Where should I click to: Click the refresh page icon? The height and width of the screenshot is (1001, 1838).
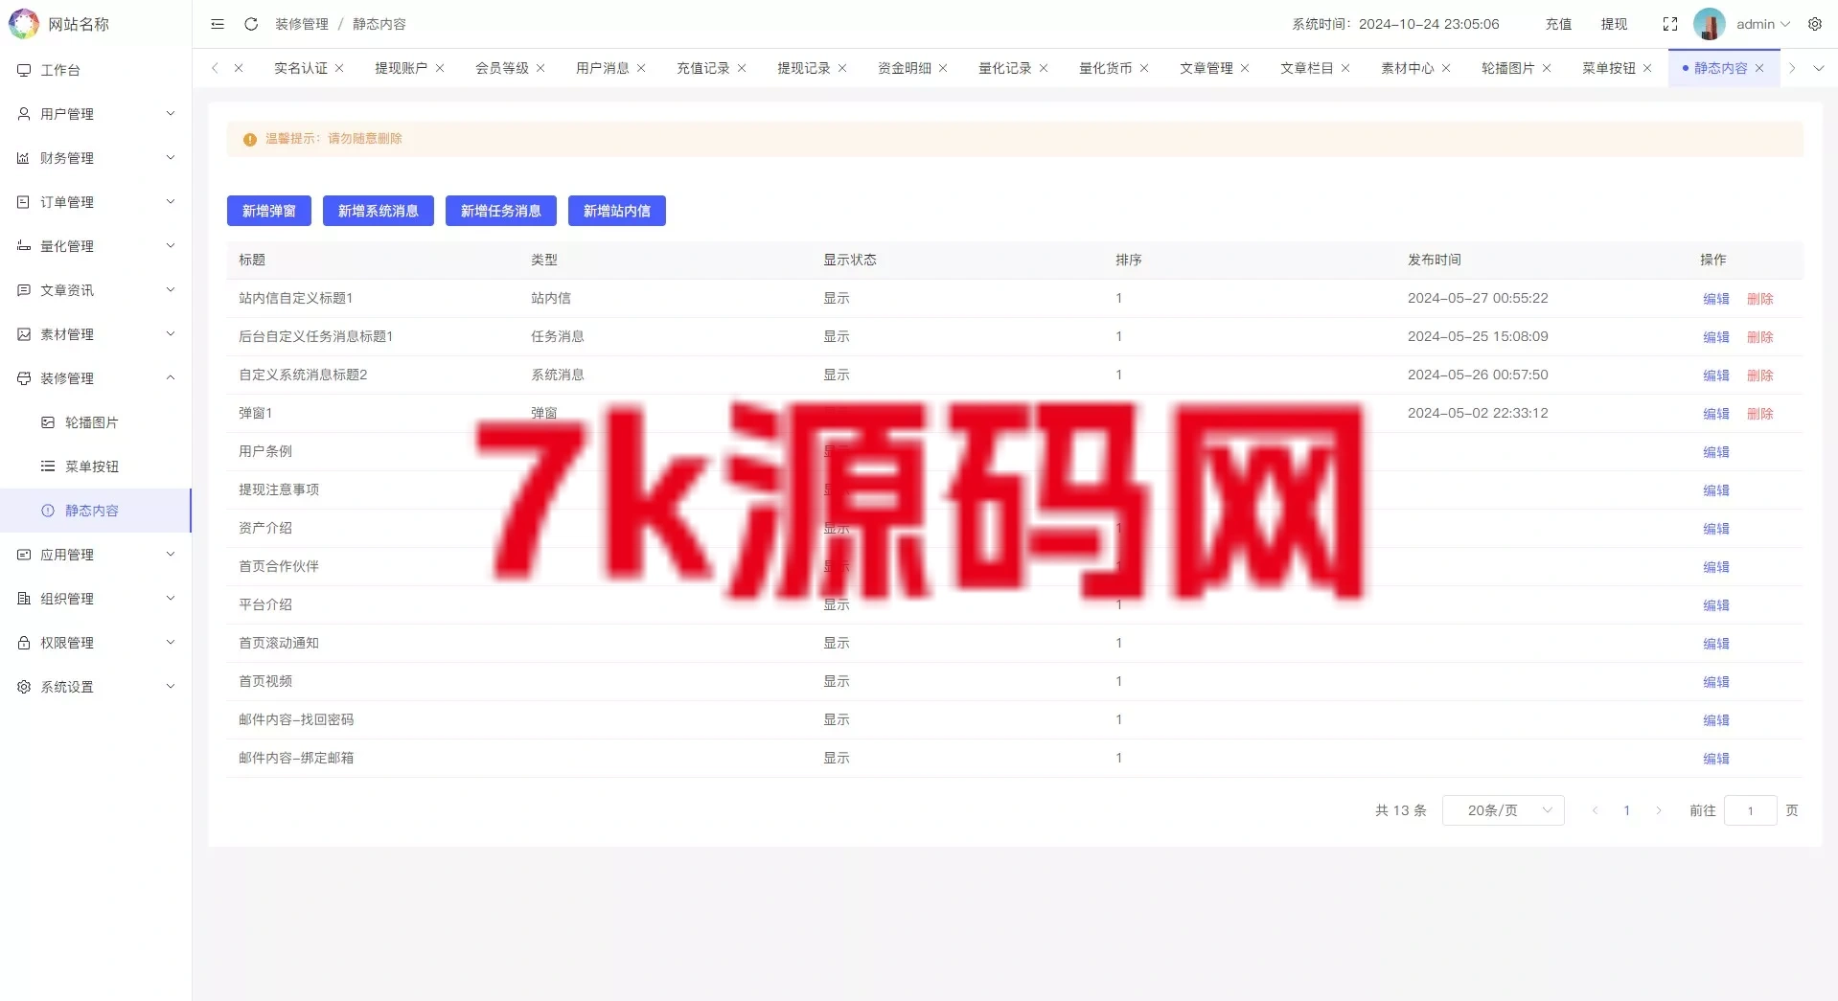(251, 24)
